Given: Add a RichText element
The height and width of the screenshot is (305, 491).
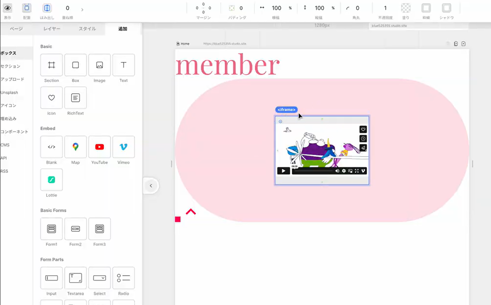Looking at the screenshot, I should (76, 97).
